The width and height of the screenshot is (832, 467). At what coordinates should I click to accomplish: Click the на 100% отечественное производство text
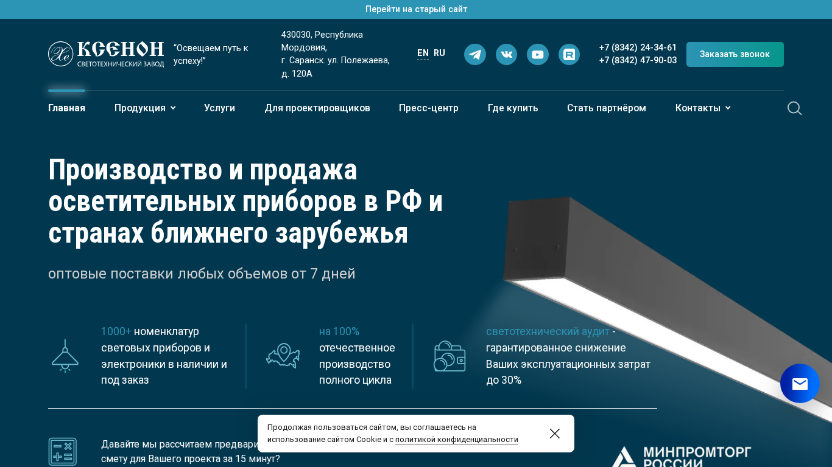coord(357,356)
